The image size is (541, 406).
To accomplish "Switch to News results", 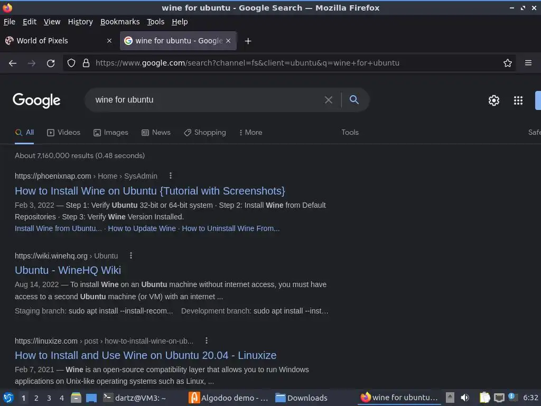I will click(x=156, y=132).
